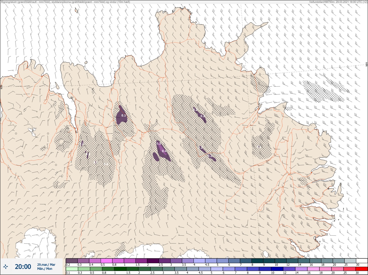Screen dimensions: 368x275
Task: Select the white 30 swatch, upper legend
Action: pos(362,261)
